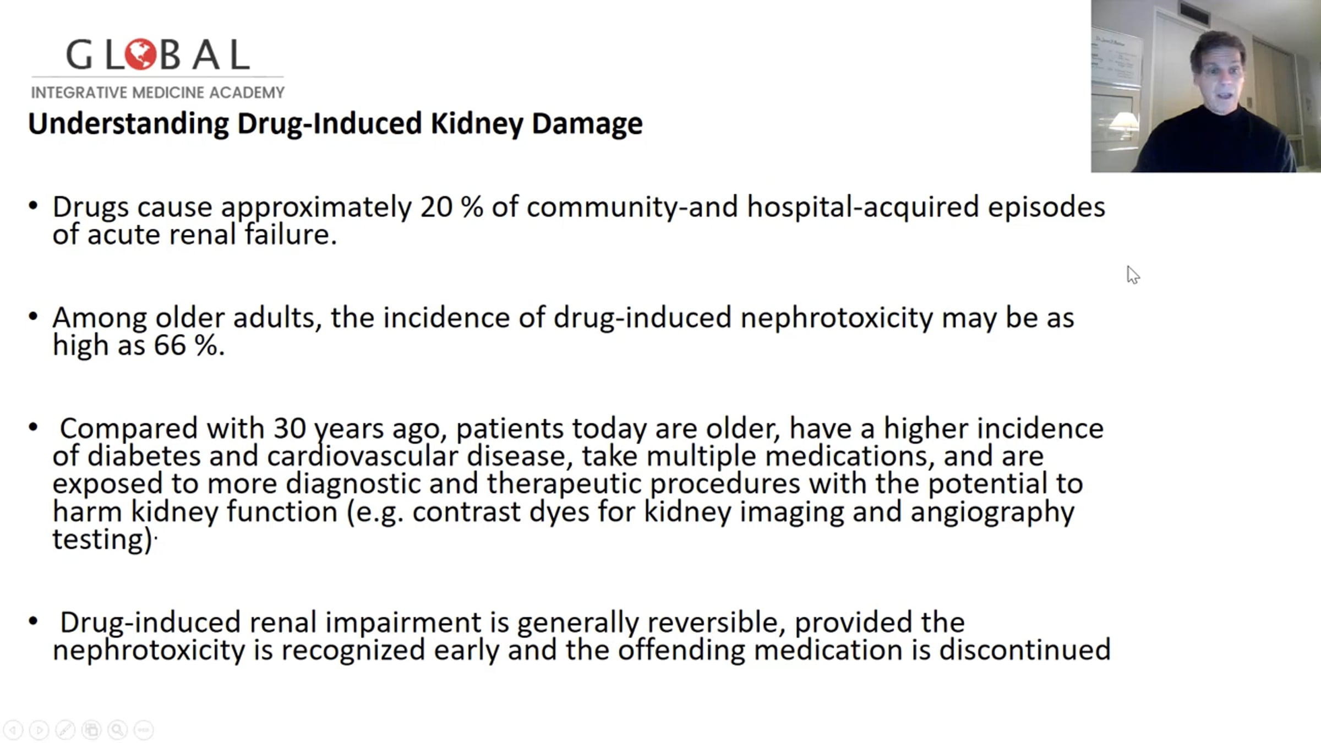Advance to the next slide
Viewport: 1321px width, 743px height.
click(x=39, y=730)
